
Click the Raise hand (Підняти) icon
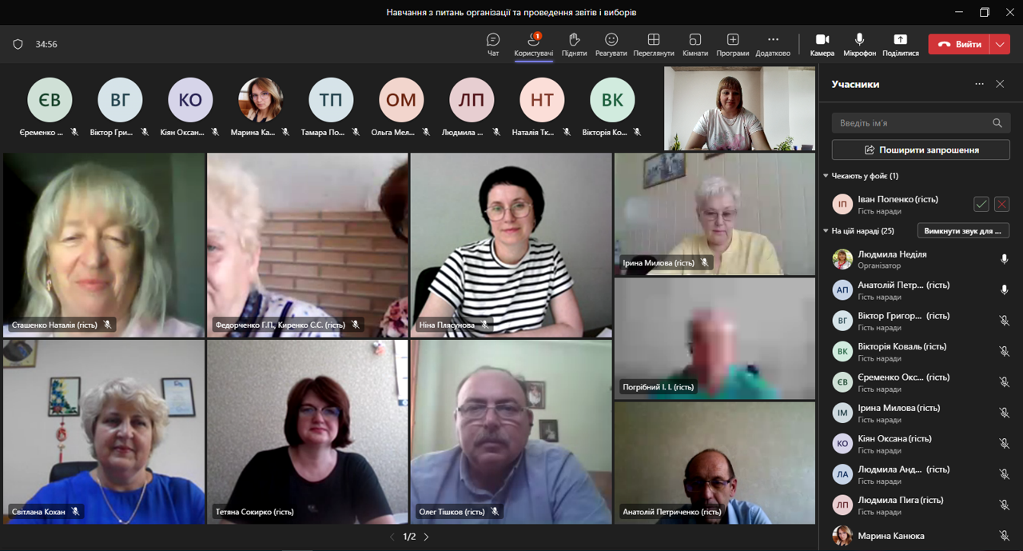click(x=574, y=40)
